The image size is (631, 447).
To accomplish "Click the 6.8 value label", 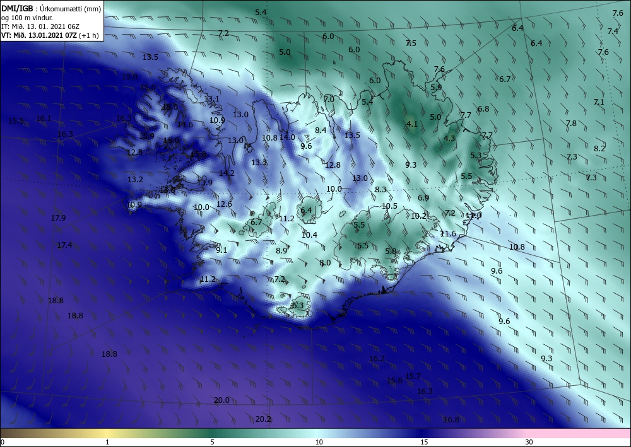I will click(483, 109).
